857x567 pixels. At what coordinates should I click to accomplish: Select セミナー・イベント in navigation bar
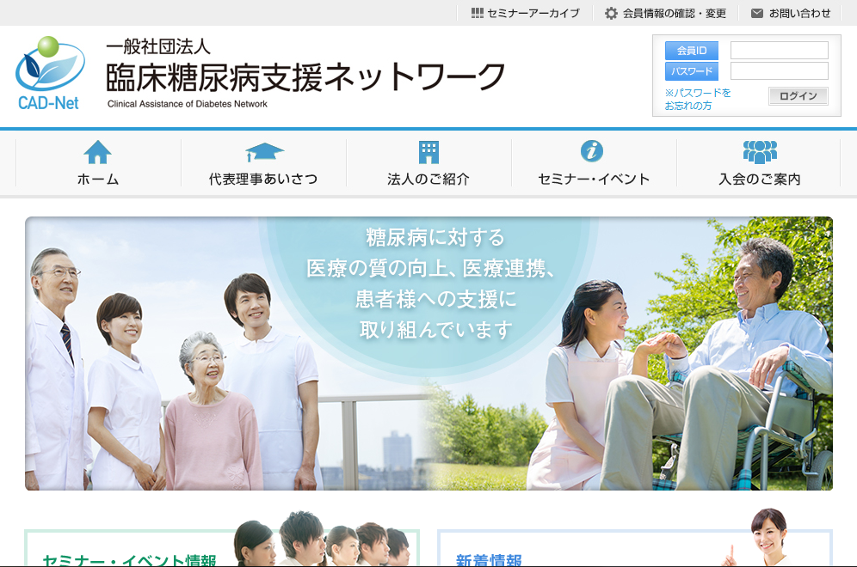point(594,179)
